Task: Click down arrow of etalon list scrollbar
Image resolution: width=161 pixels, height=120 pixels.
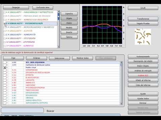Action: coord(121,104)
